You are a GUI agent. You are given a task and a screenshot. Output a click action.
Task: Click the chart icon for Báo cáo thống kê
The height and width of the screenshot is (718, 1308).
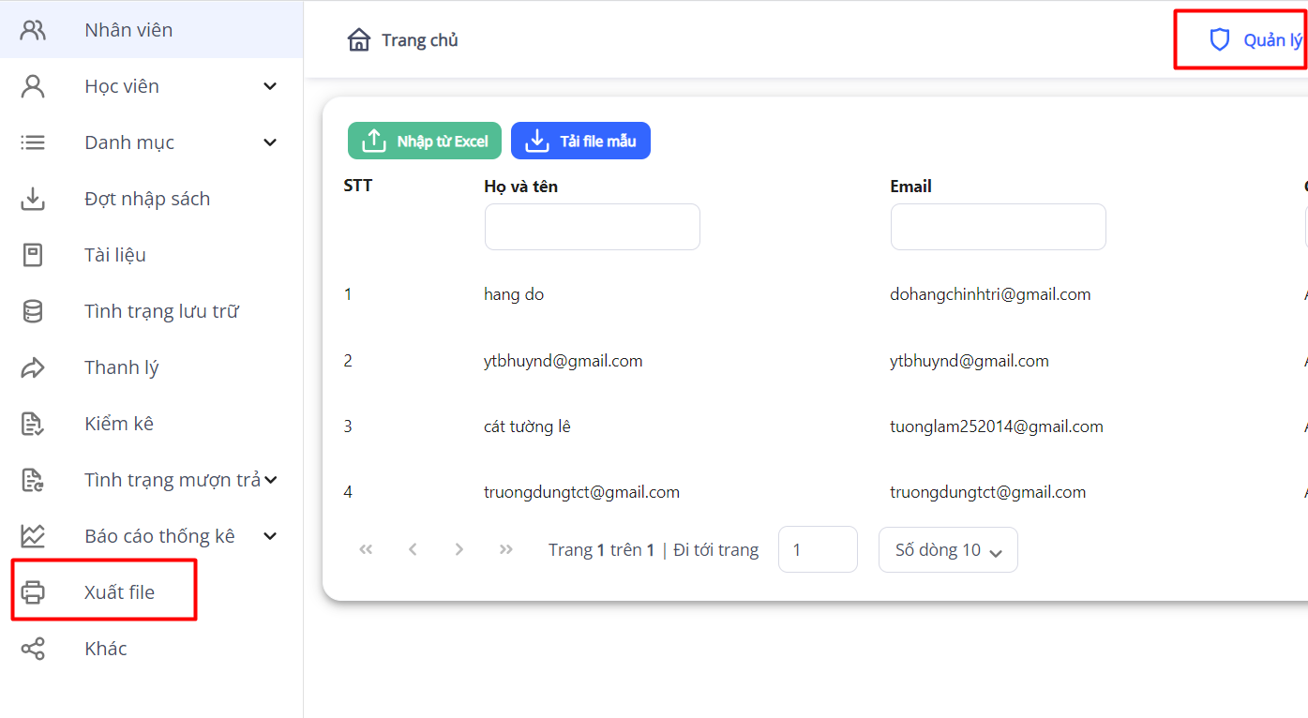[33, 536]
